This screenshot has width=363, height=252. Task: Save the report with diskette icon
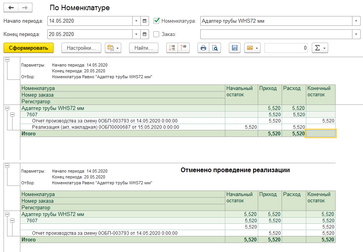(x=235, y=48)
